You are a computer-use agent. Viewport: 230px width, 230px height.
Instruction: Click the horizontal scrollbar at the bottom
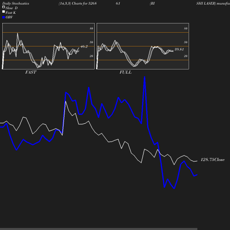pos(98,229)
